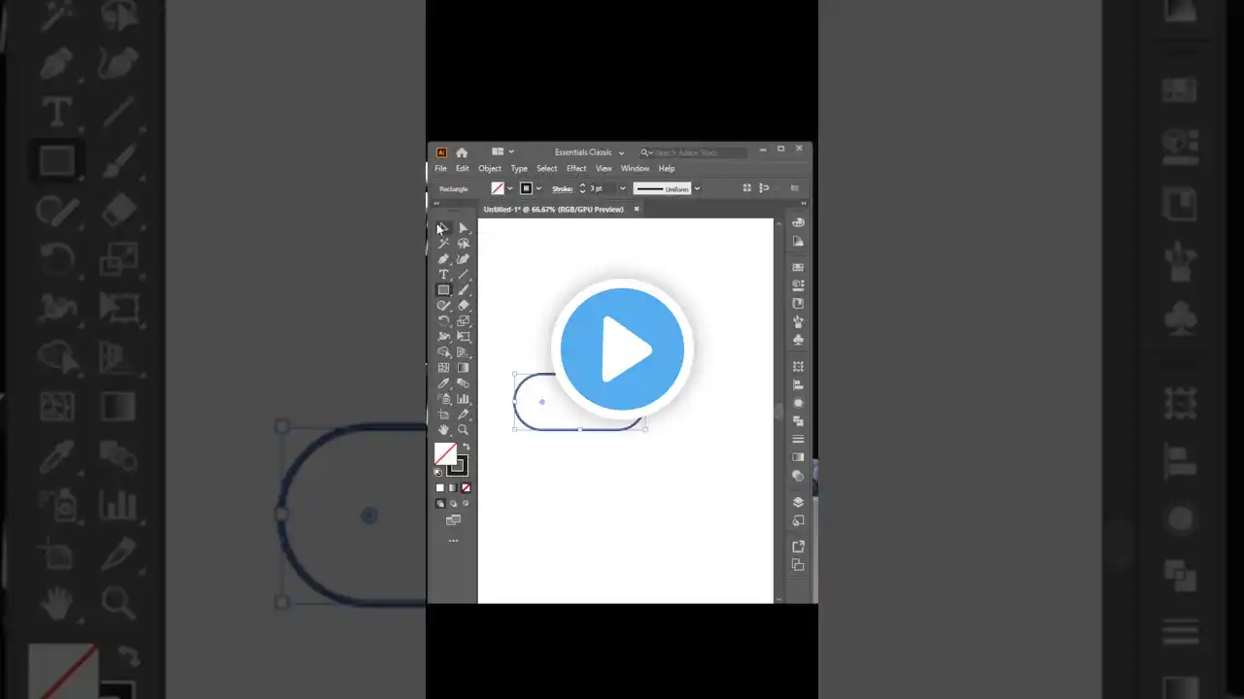Select the Paintbrush tool
The image size is (1244, 699).
[464, 289]
